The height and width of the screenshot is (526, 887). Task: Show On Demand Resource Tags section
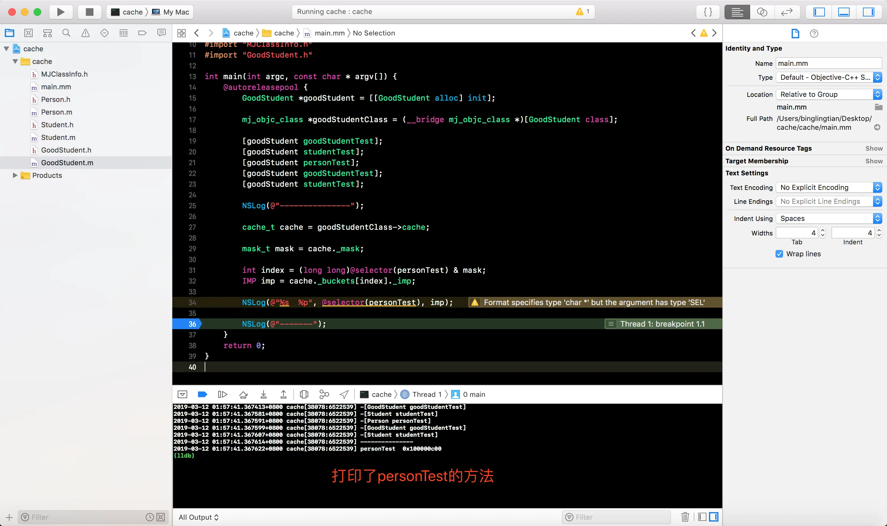pyautogui.click(x=873, y=148)
